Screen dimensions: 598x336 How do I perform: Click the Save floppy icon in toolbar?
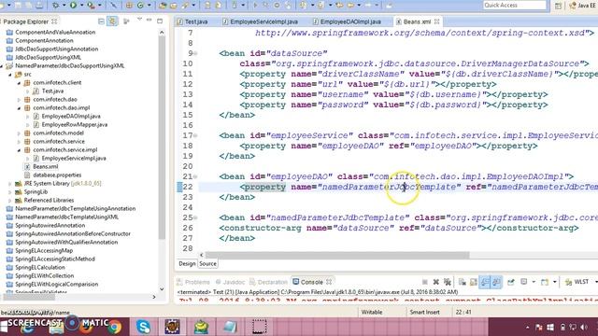(19, 6)
